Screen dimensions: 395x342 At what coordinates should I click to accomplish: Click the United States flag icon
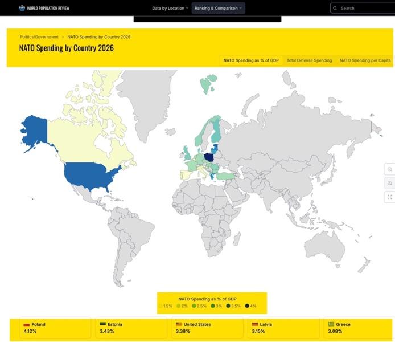179,324
